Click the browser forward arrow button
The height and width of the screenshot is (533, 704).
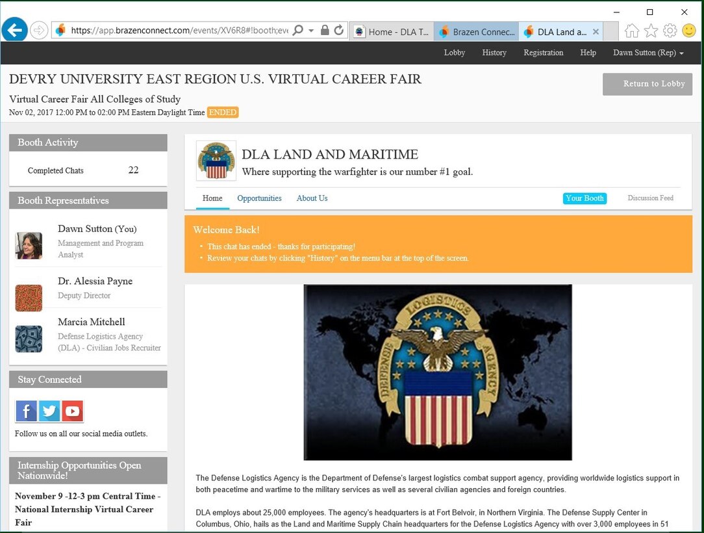tap(39, 31)
